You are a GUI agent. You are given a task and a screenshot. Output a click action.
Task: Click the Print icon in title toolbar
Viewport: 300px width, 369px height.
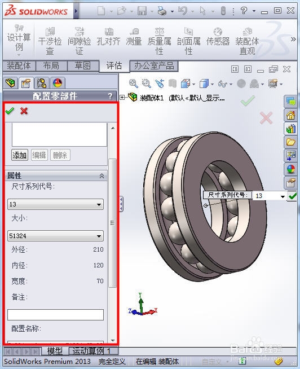[162, 11]
